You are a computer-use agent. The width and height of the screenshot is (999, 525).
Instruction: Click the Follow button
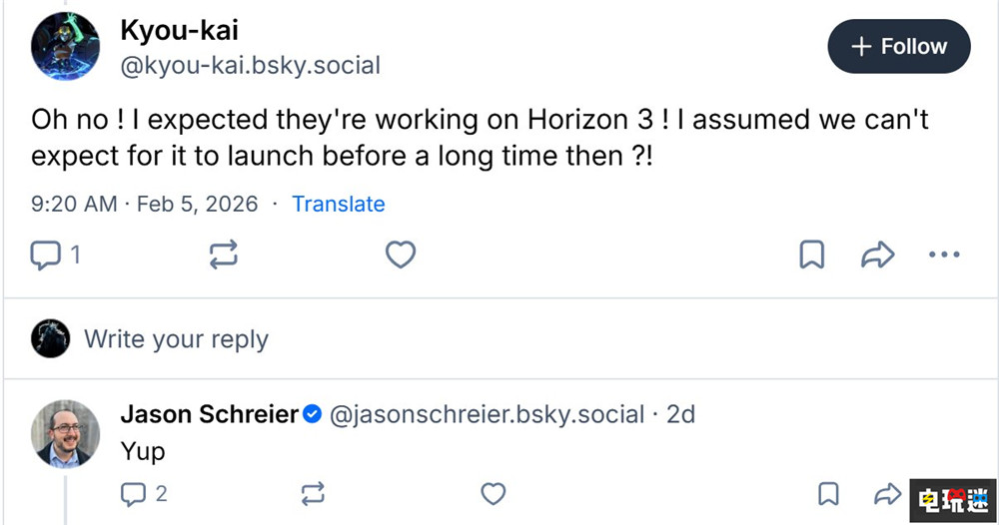click(x=898, y=46)
